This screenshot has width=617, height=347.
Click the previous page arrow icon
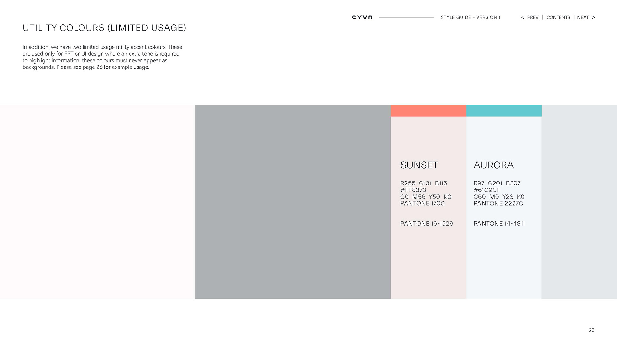(523, 17)
